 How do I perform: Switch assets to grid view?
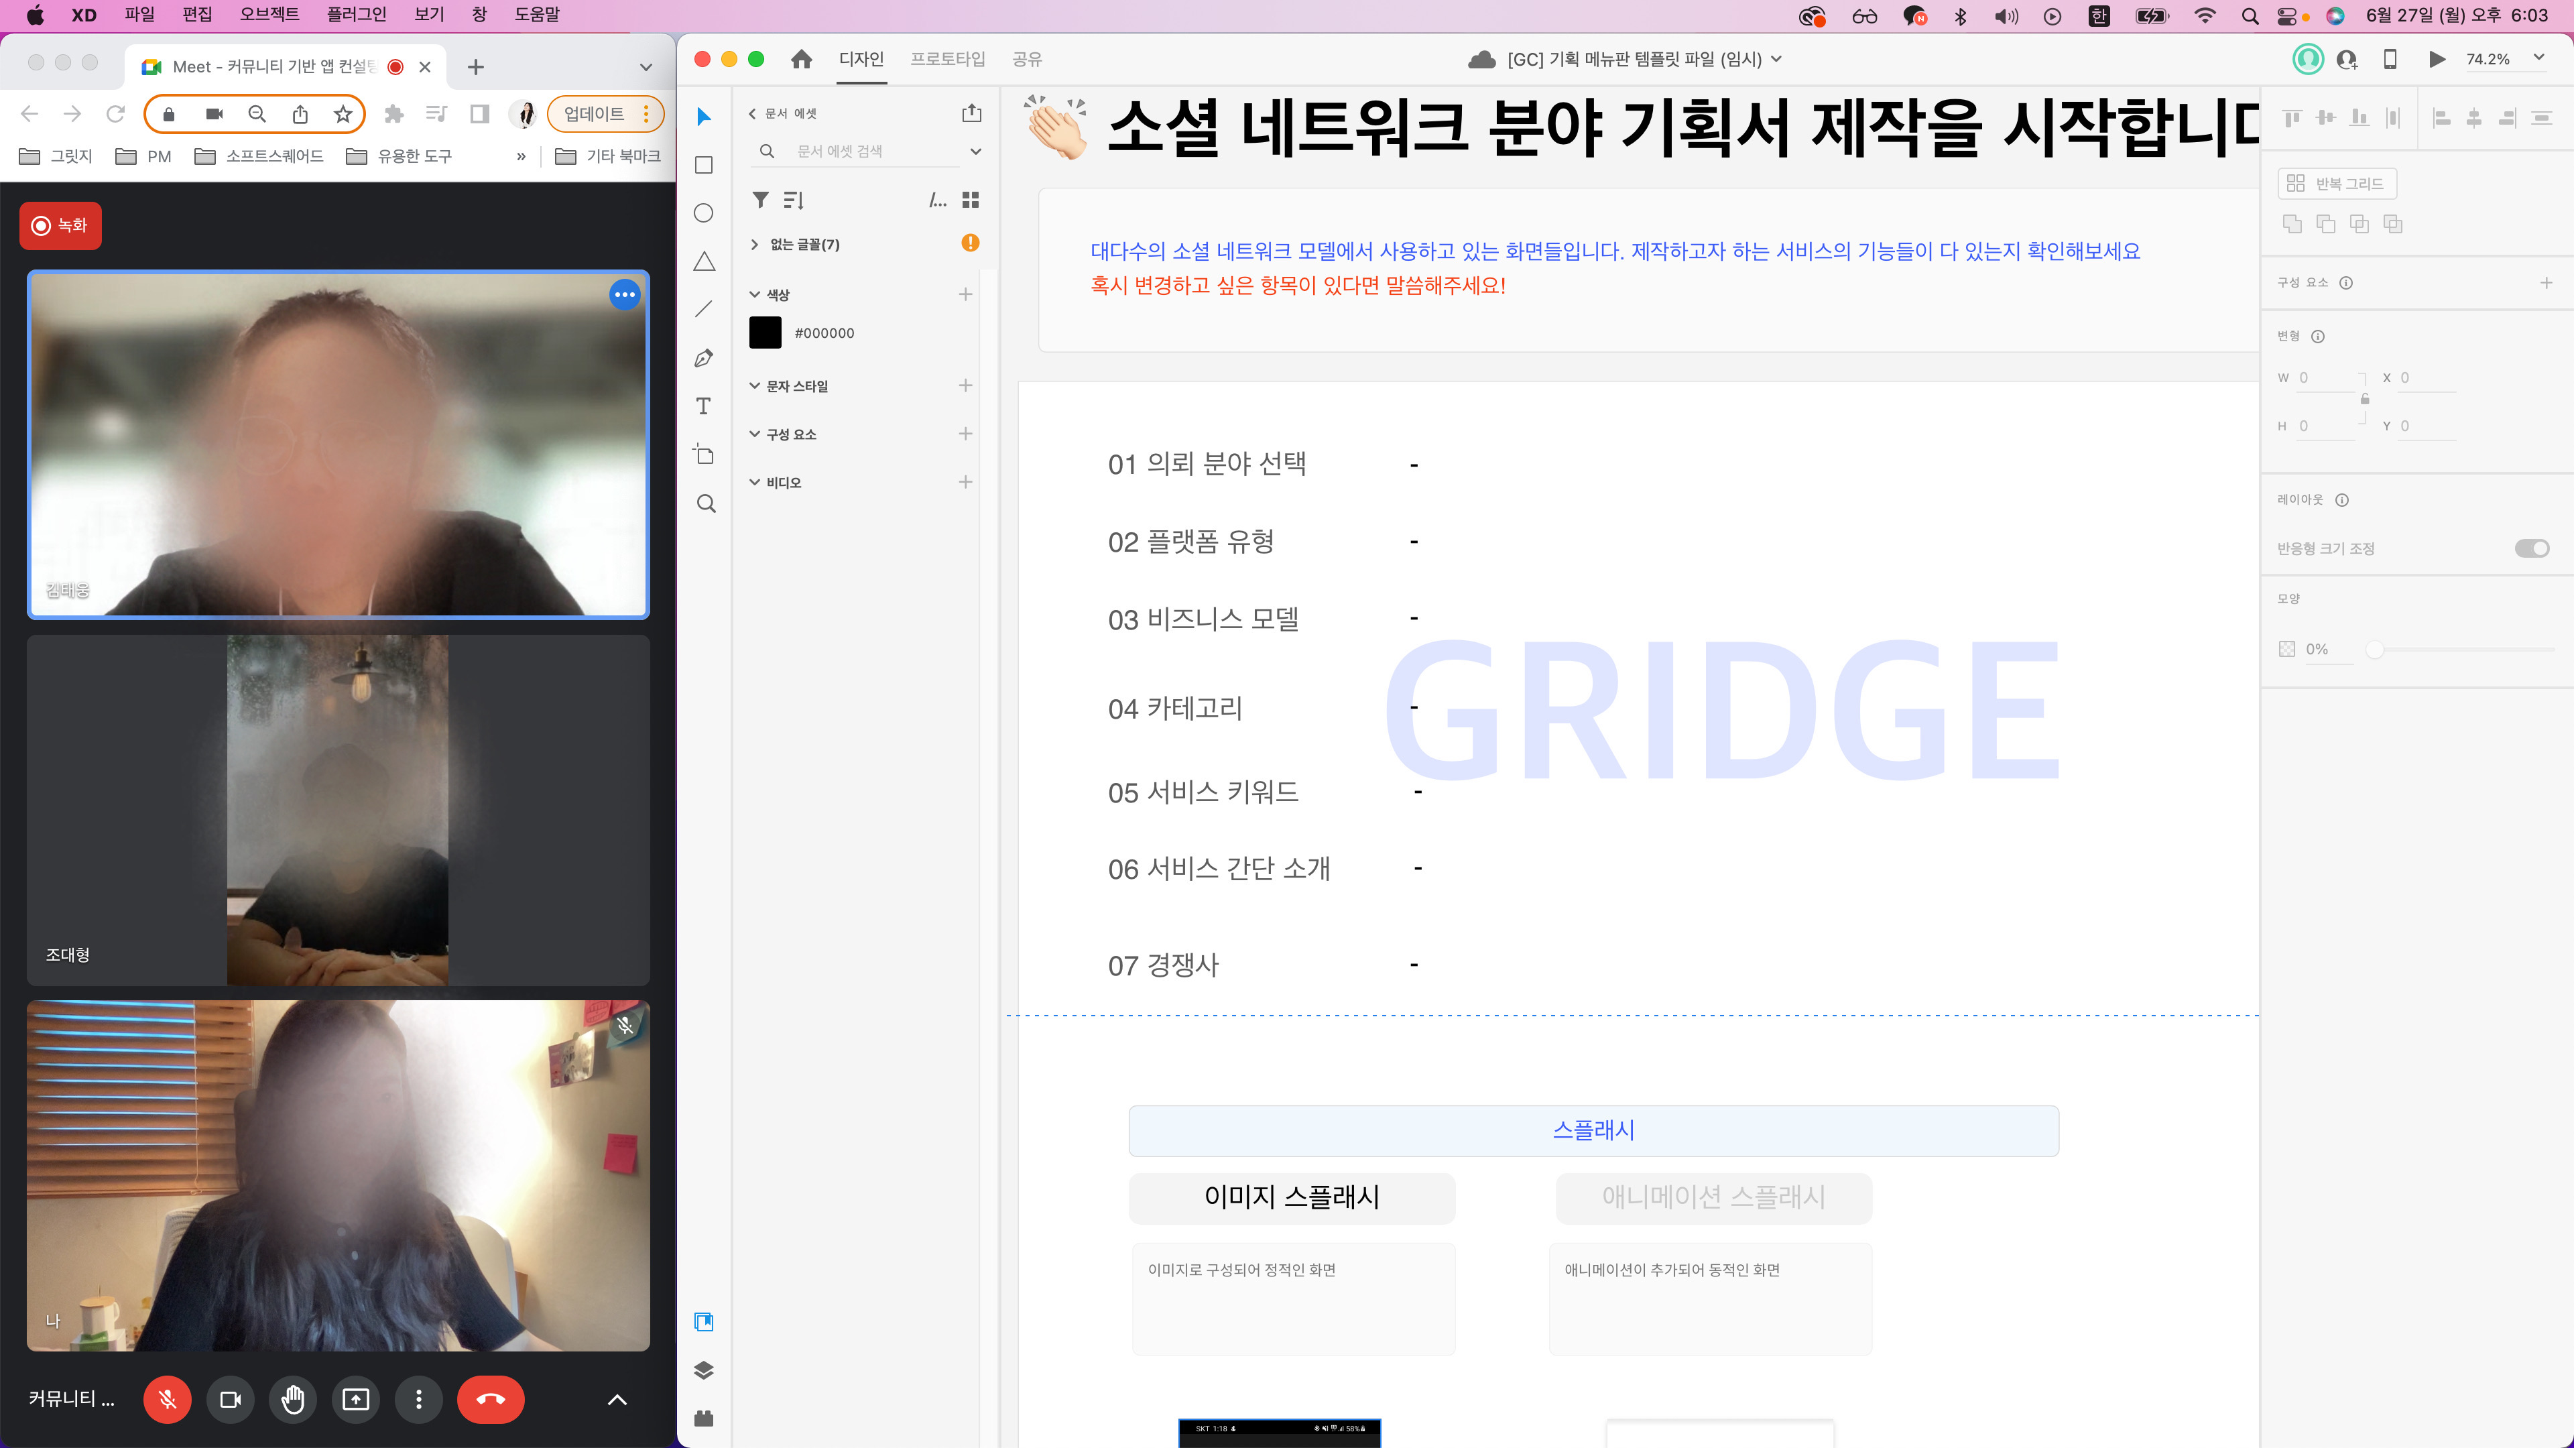[x=969, y=200]
